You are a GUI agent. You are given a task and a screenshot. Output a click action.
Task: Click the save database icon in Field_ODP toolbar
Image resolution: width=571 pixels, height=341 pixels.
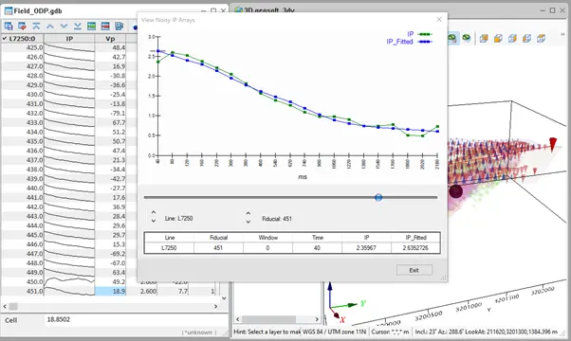click(x=9, y=27)
